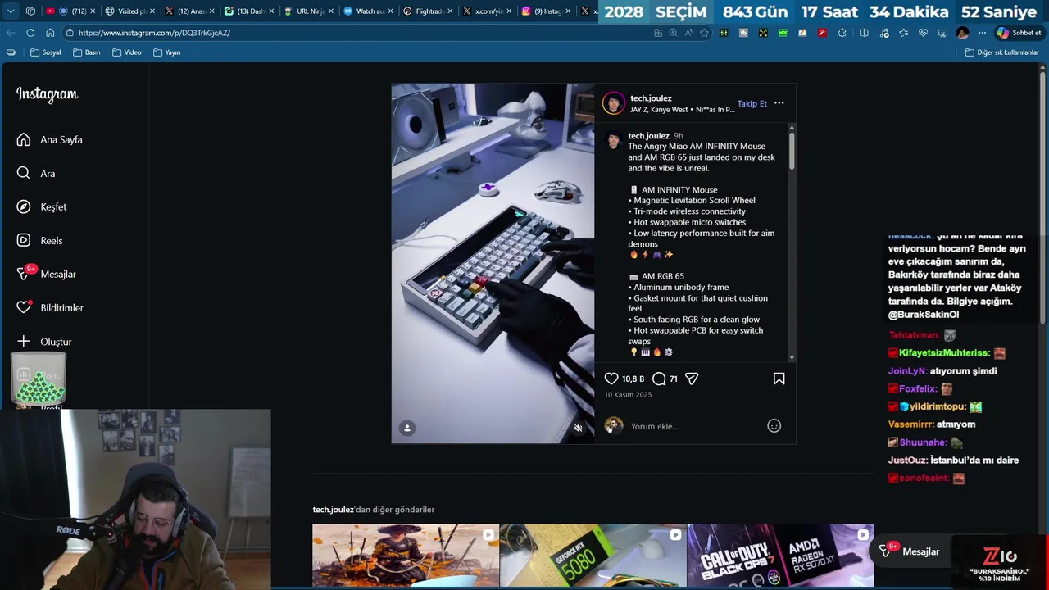The height and width of the screenshot is (590, 1049).
Task: Click the caption scrollbar thumb
Action: click(792, 150)
